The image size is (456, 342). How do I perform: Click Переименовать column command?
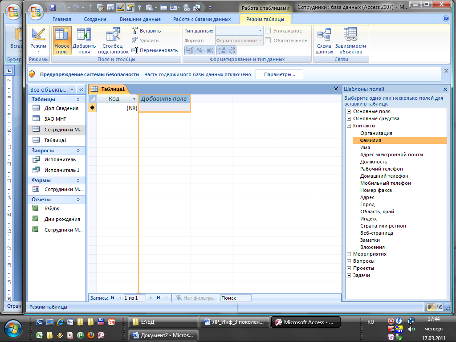(x=155, y=50)
